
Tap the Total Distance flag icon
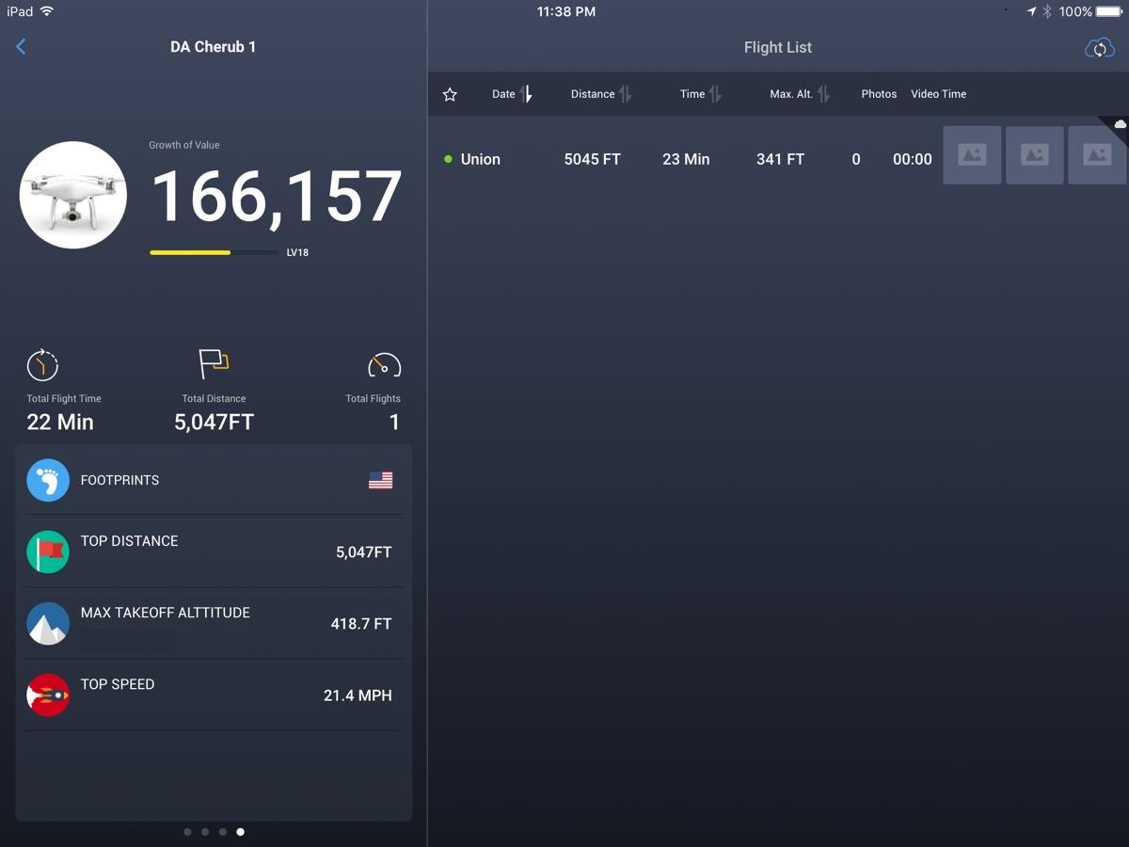(x=214, y=364)
